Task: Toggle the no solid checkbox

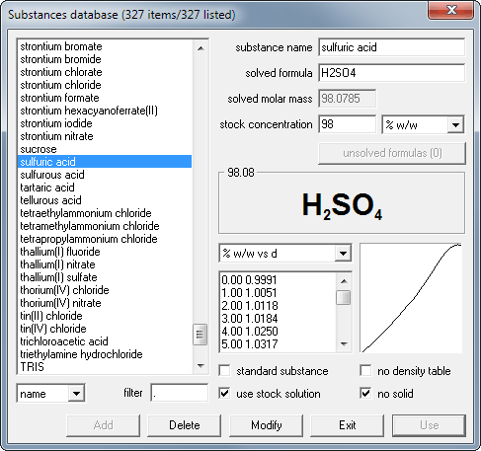Action: tap(365, 394)
